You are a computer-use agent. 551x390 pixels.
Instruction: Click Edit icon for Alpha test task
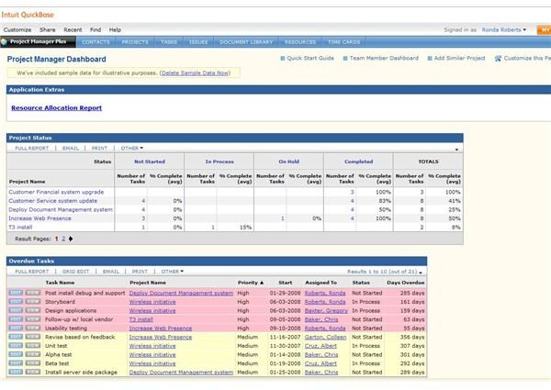16,354
